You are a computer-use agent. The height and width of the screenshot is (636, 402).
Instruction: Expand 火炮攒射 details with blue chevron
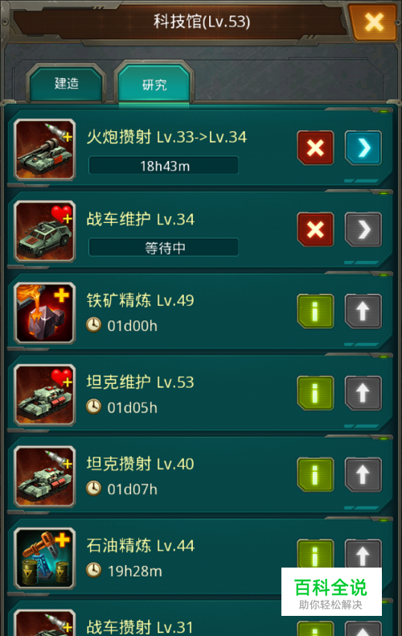point(363,147)
